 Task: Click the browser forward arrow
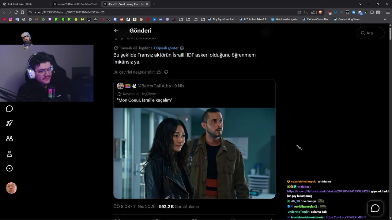10,12
